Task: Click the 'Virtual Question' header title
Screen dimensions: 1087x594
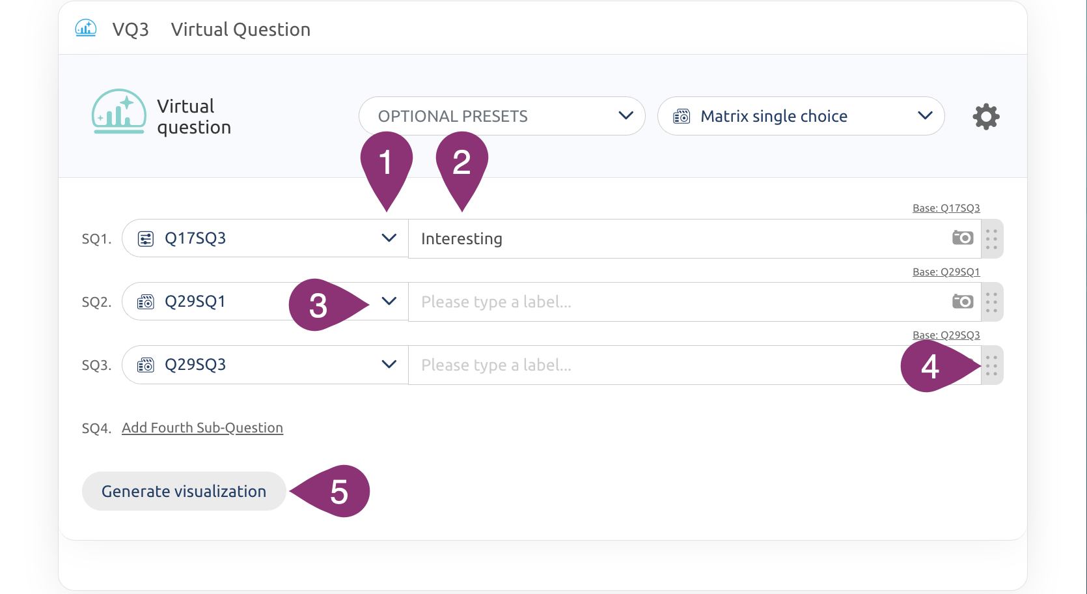Action: (241, 29)
